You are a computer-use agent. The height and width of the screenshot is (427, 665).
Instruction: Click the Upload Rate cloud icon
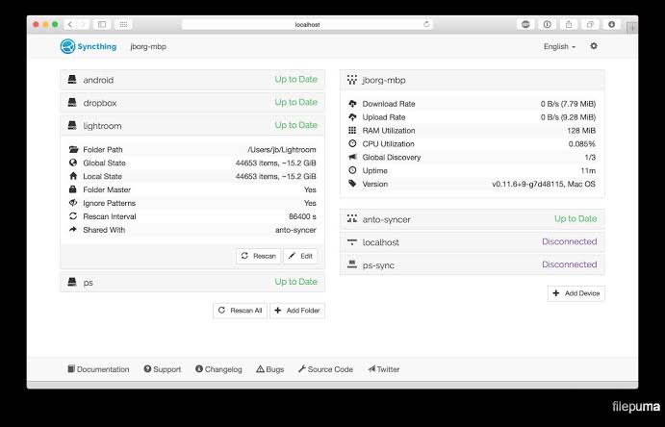[x=352, y=117]
